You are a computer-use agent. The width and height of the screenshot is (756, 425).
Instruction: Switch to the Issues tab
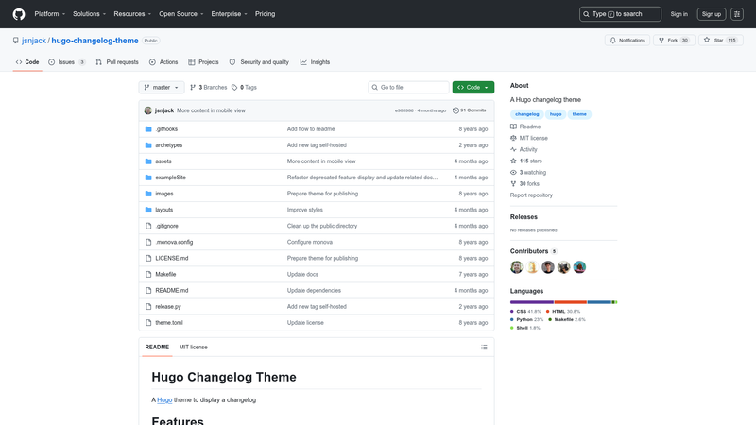[x=67, y=62]
